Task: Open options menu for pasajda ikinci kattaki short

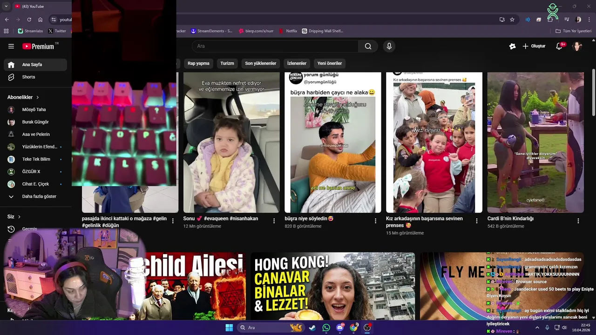Action: (x=173, y=221)
